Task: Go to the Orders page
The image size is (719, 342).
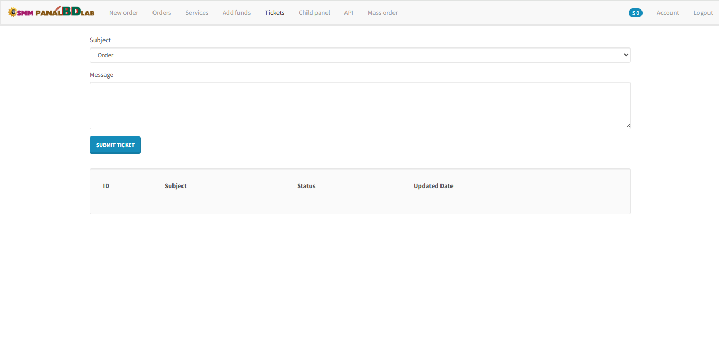Action: [x=161, y=13]
